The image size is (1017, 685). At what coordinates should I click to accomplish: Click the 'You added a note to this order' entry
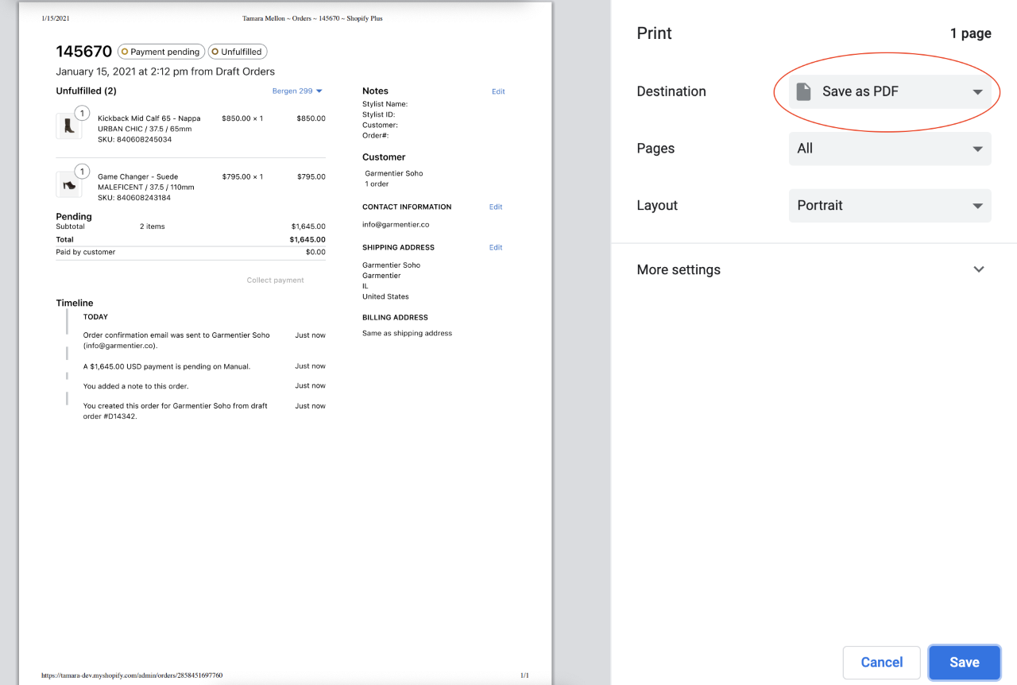click(x=136, y=385)
